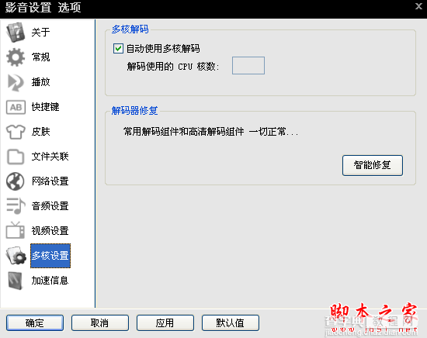Viewport: 427px width, 338px height.
Task: Restore defaults with 默认值 button
Action: [x=231, y=323]
